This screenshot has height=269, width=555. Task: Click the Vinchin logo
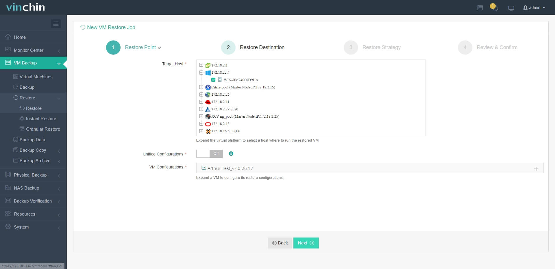coord(25,7)
